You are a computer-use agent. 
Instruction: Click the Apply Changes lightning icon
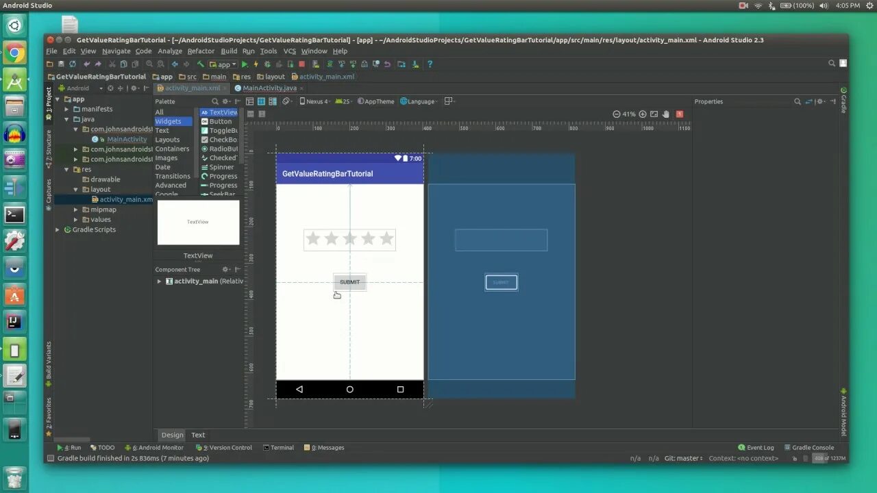(256, 64)
